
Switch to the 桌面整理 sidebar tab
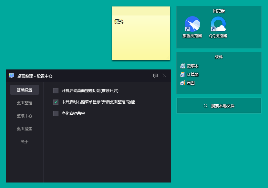pos(25,103)
